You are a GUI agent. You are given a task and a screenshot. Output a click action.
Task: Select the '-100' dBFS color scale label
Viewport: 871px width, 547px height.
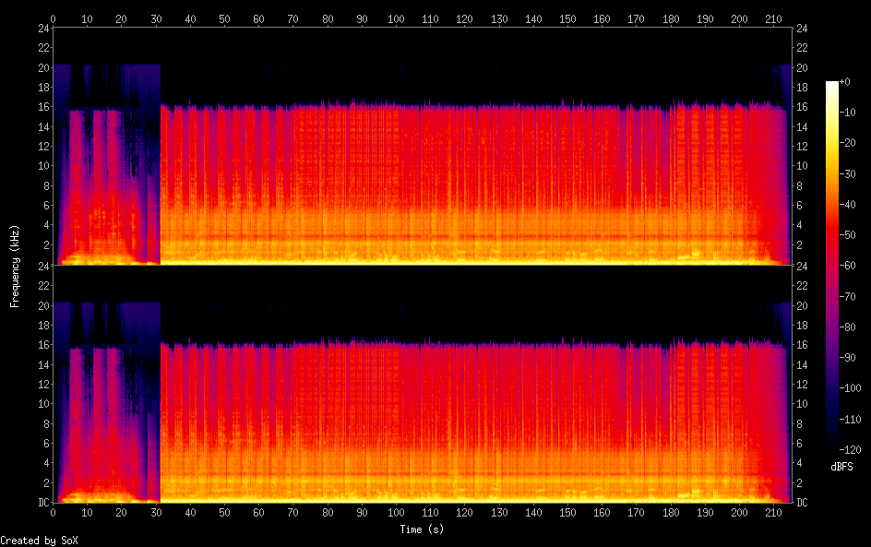click(850, 388)
